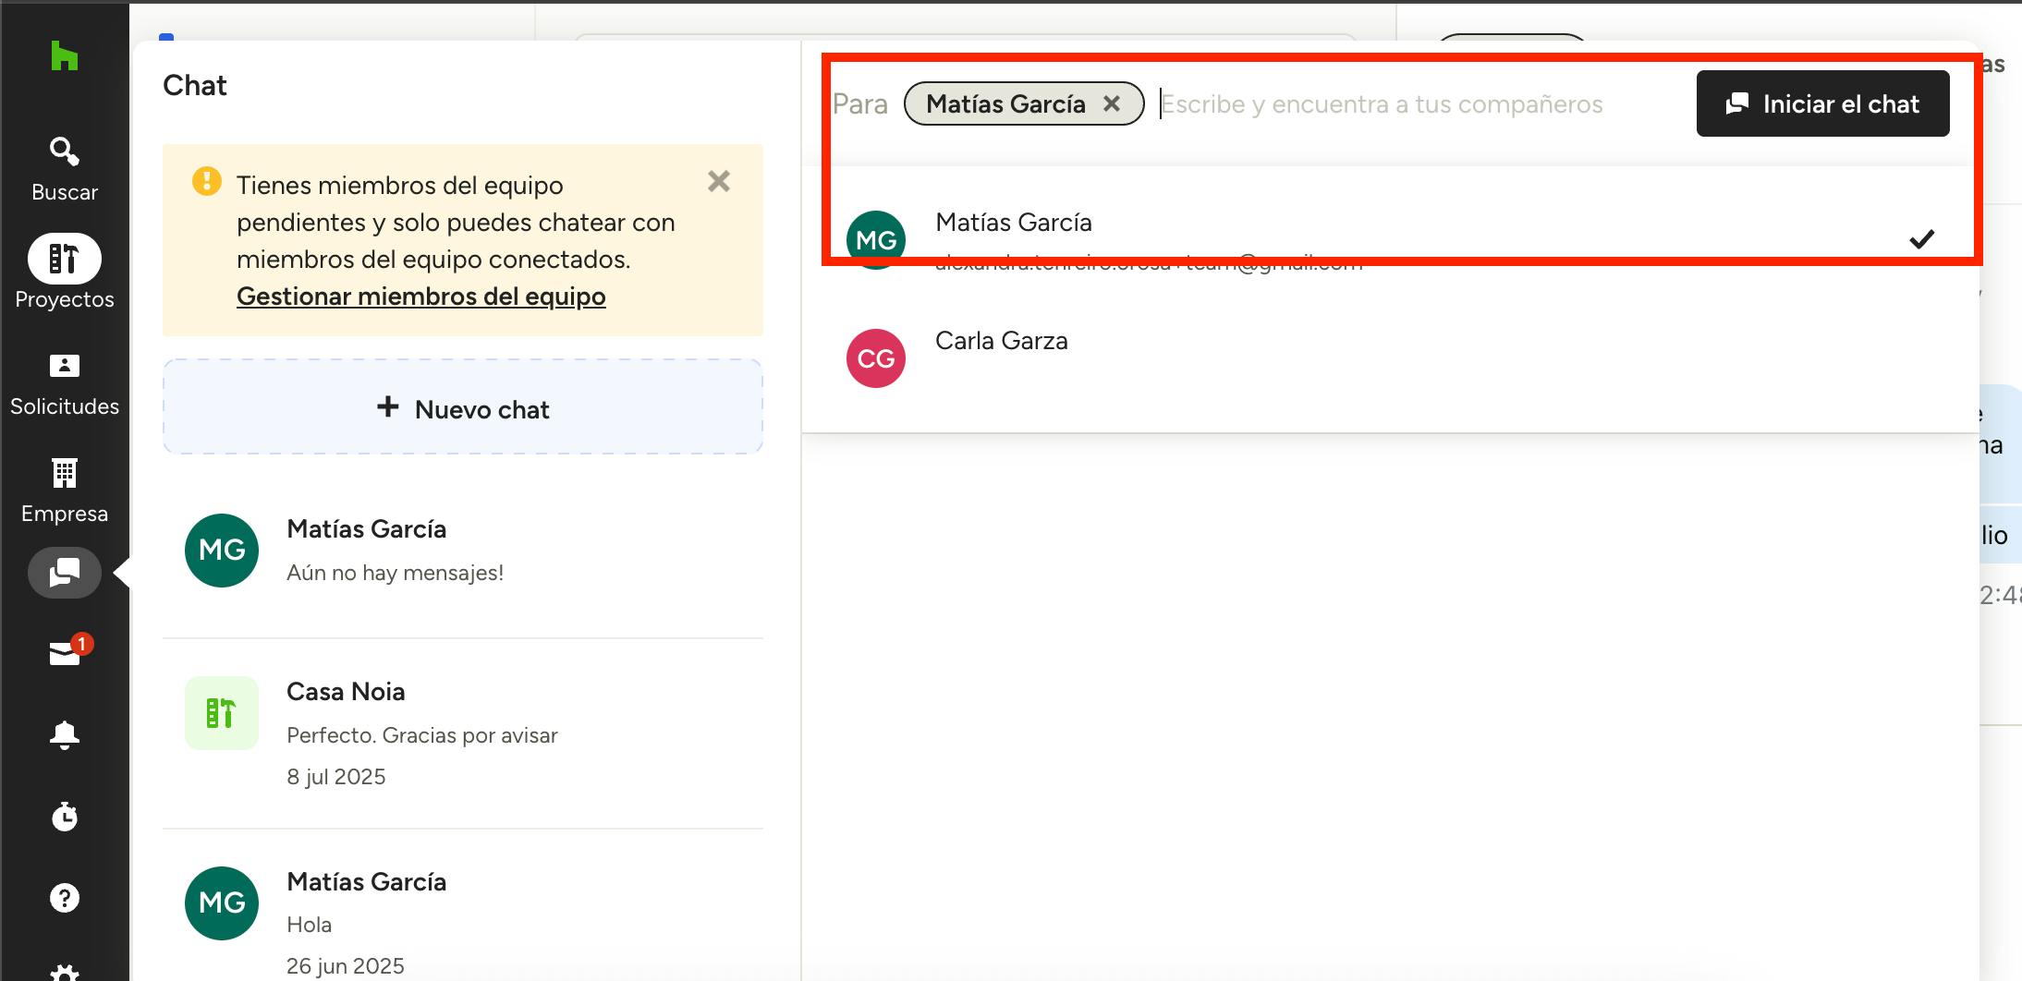Go to Proyectos section
The width and height of the screenshot is (2022, 981).
point(65,273)
